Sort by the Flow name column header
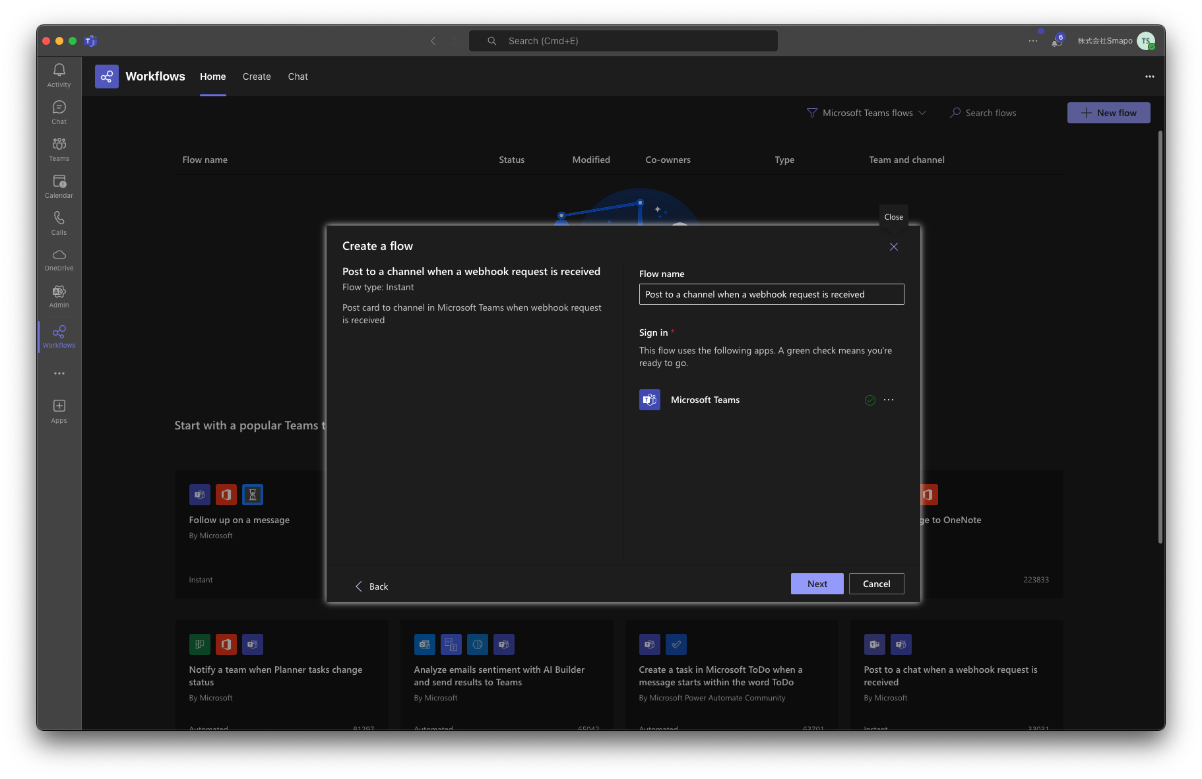1202x779 pixels. (205, 160)
